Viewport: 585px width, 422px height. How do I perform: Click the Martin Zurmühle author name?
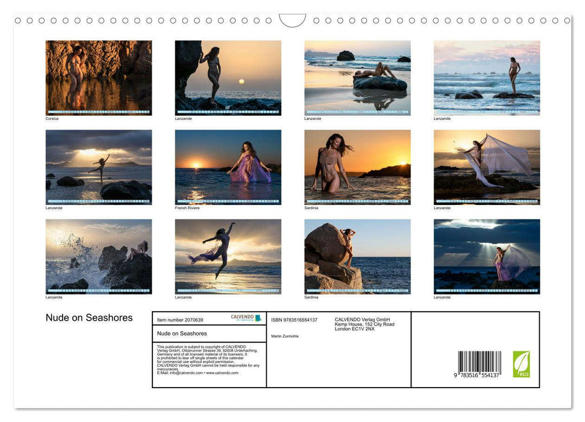pyautogui.click(x=284, y=336)
